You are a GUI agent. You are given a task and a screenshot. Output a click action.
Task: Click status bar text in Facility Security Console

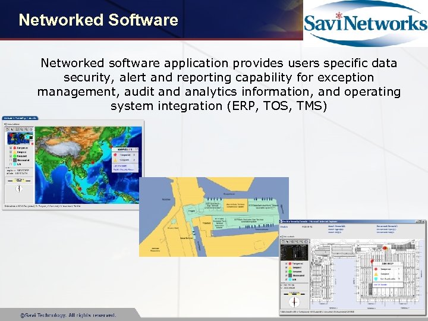point(317,311)
